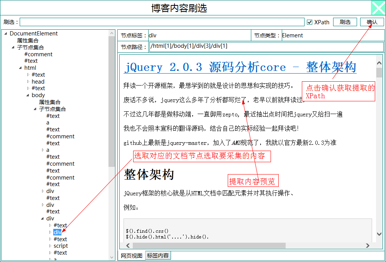Click the preview horizontal scrollbar thumb
Image resolution: width=386 pixels, height=262 pixels.
point(209,245)
